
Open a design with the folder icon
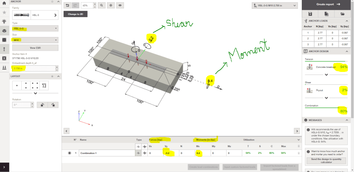(x=342, y=14)
